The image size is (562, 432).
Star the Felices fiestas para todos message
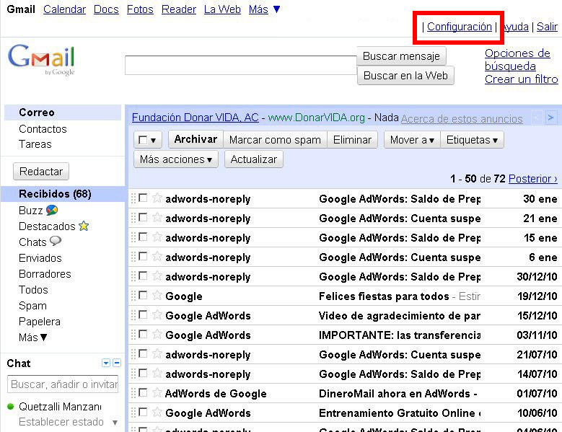157,295
